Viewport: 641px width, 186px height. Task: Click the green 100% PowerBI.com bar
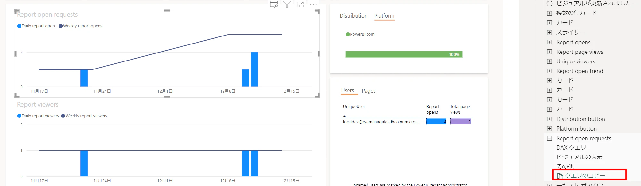point(404,54)
